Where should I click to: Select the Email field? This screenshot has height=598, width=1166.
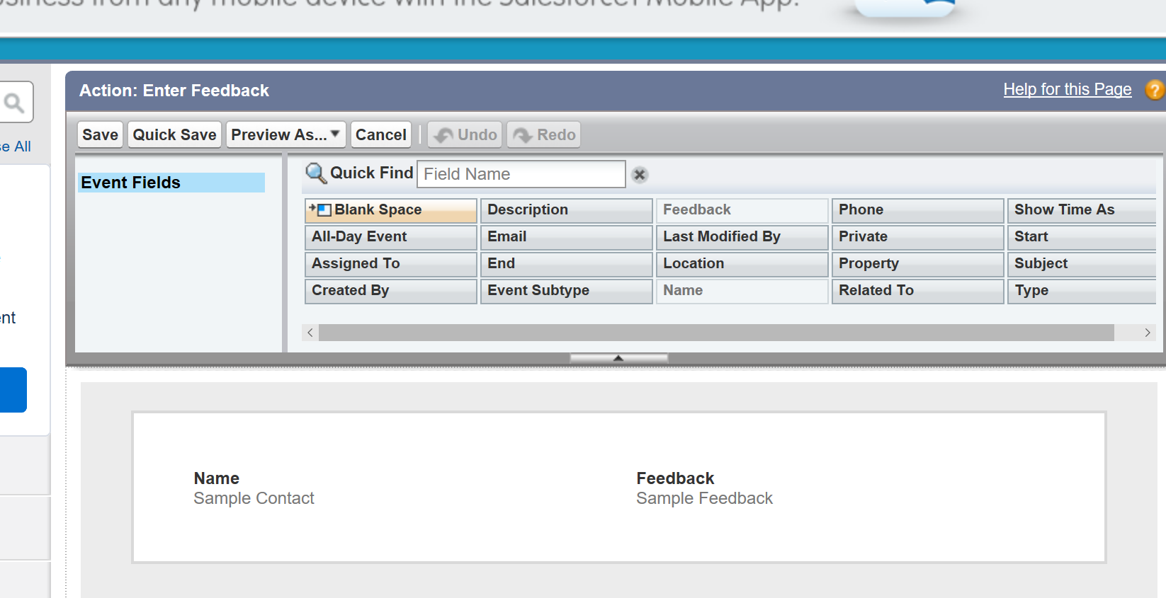567,237
